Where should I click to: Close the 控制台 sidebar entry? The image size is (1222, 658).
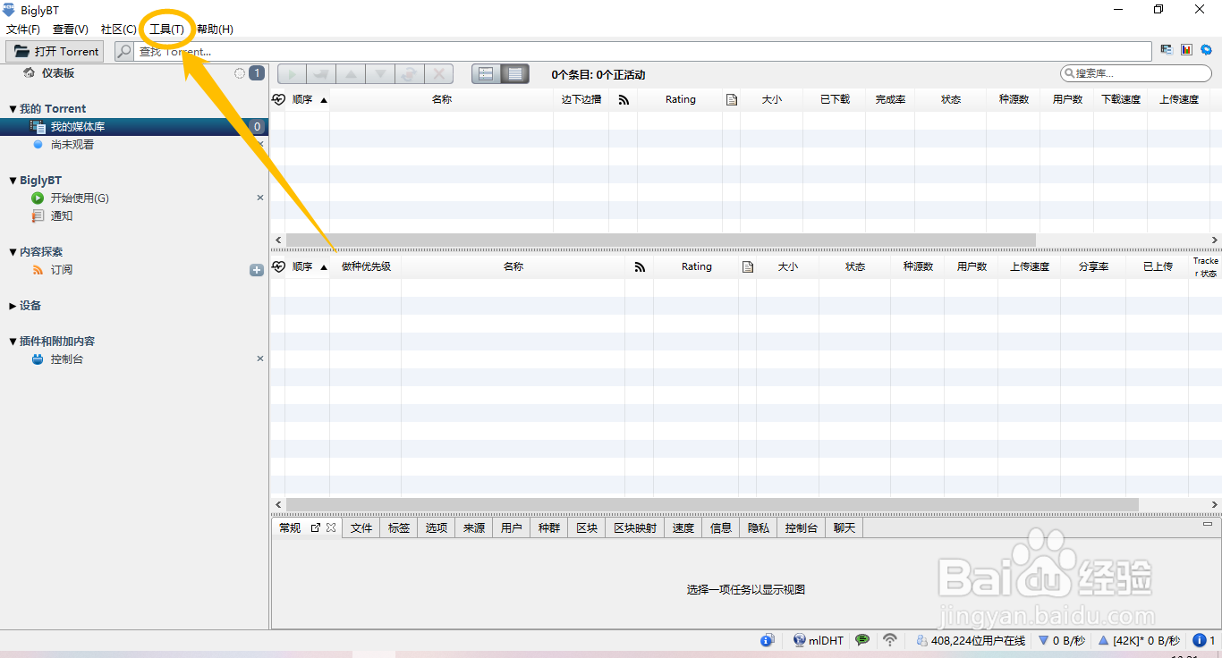(x=260, y=359)
